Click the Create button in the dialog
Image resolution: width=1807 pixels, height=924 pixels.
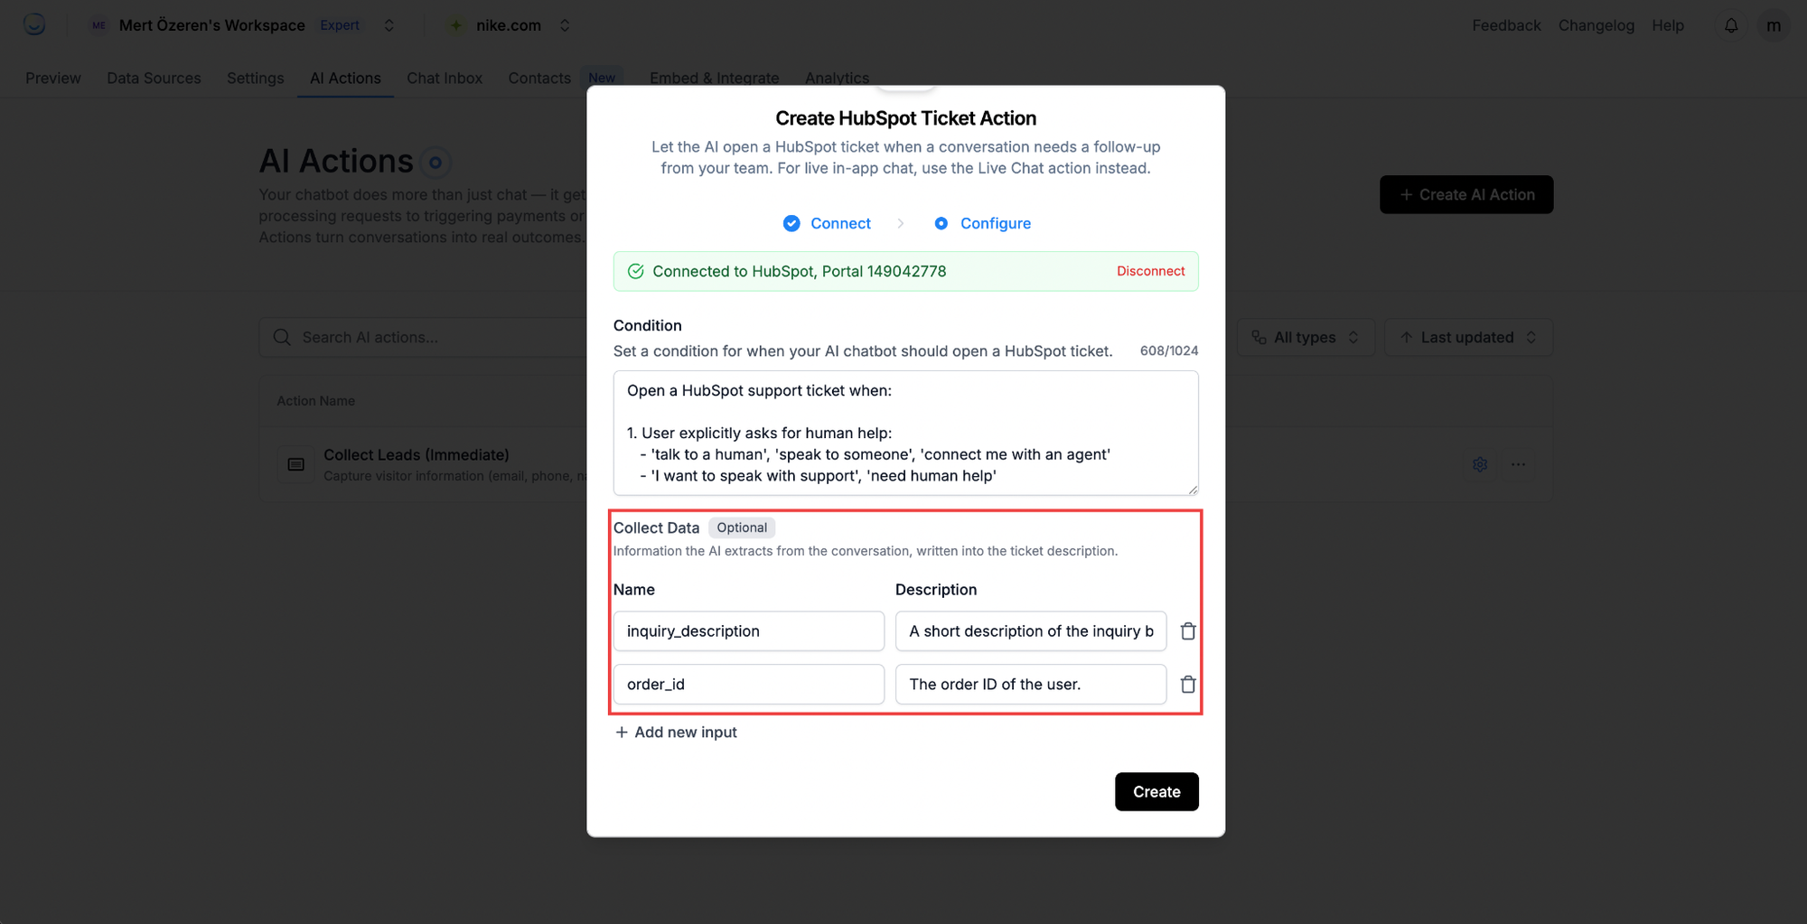click(1156, 791)
